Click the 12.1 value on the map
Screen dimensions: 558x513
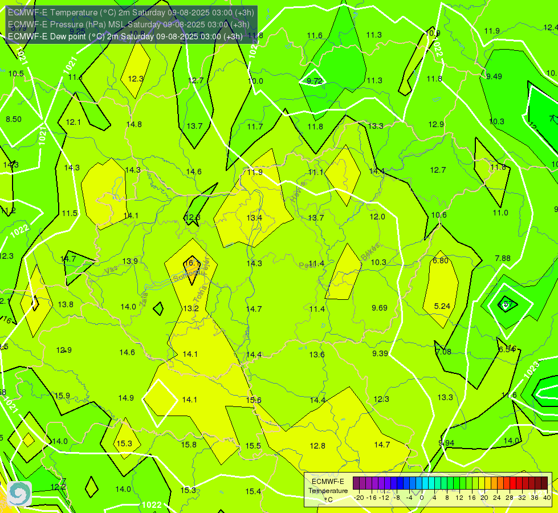[x=74, y=122]
